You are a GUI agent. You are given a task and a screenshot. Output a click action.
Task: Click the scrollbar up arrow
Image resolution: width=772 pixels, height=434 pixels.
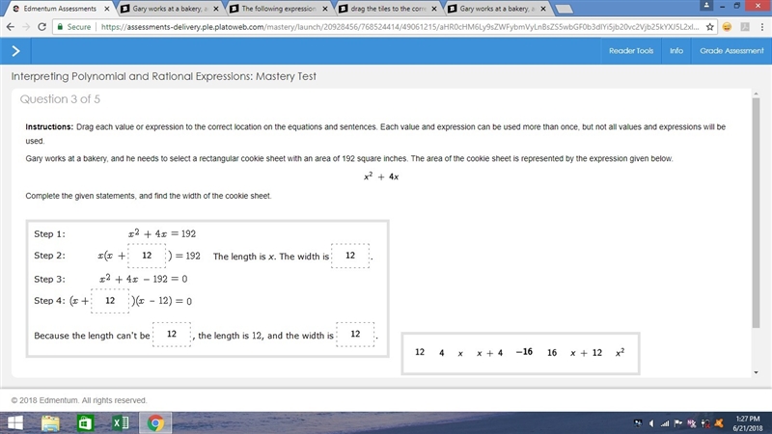(x=756, y=94)
